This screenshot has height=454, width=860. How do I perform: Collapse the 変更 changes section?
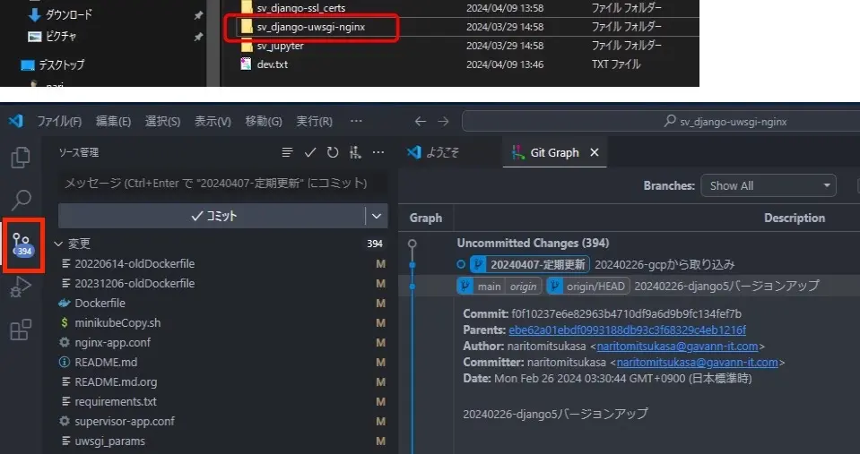(58, 244)
